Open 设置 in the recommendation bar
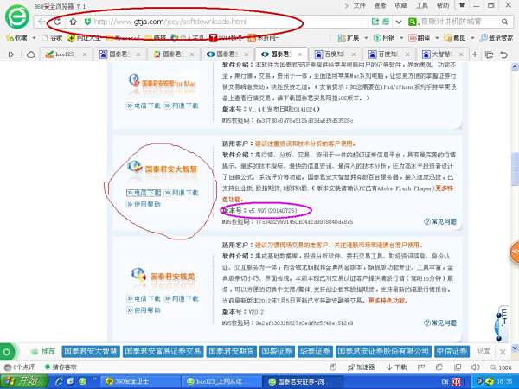The image size is (519, 389). click(484, 351)
